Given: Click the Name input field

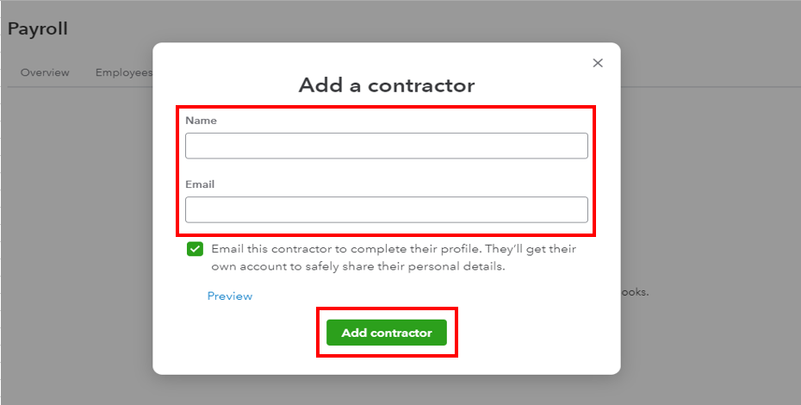Looking at the screenshot, I should 386,146.
